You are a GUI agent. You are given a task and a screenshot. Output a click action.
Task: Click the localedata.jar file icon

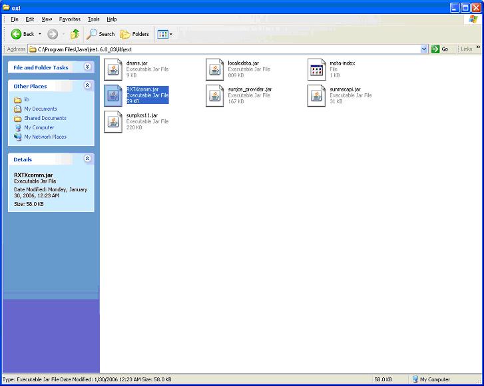click(214, 69)
